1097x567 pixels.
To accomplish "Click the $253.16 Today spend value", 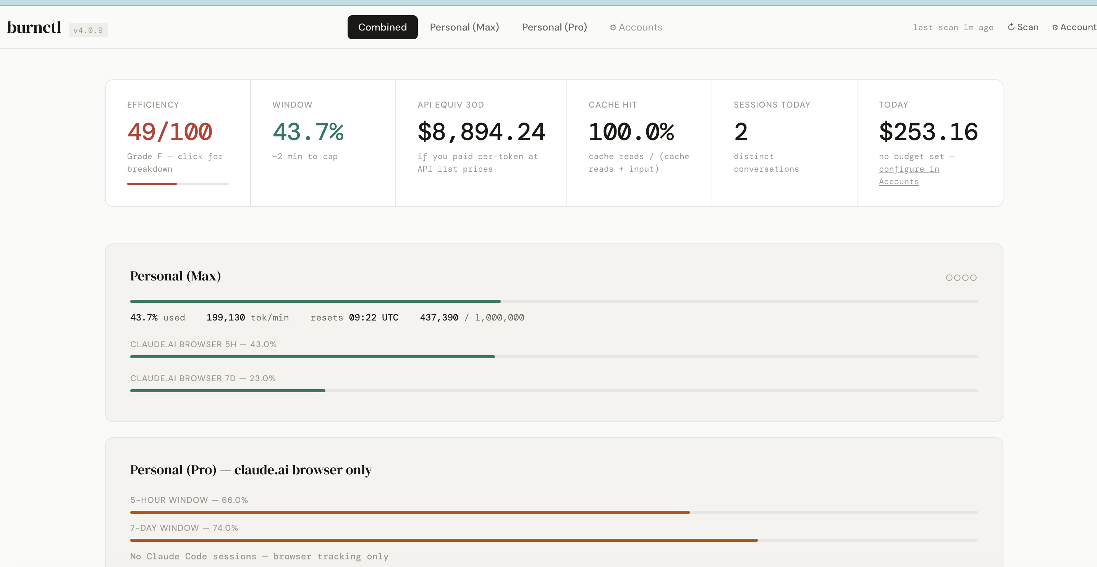I will pyautogui.click(x=928, y=132).
